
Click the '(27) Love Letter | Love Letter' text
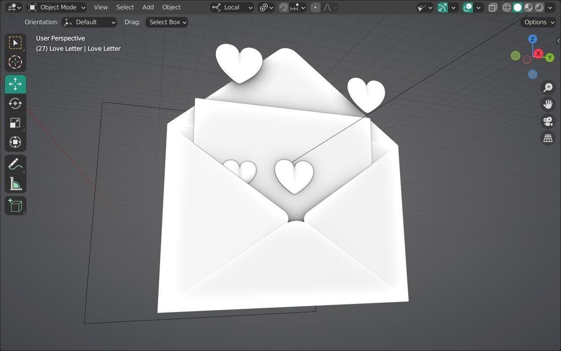click(x=78, y=49)
